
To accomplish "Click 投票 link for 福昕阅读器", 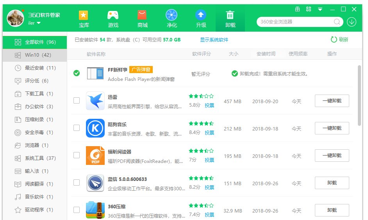I will point(209,160).
